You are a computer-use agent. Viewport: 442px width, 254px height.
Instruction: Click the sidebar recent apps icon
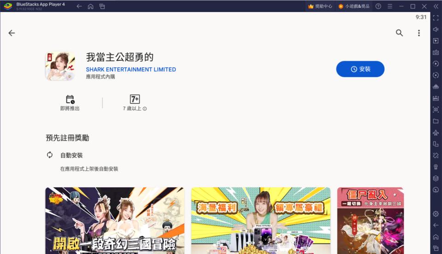(x=436, y=248)
